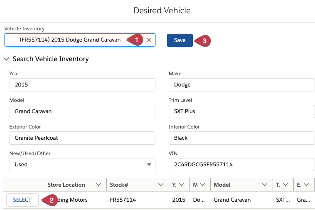Click the Trim Level field showing SXT Plus
The width and height of the screenshot is (315, 210).
(x=242, y=111)
